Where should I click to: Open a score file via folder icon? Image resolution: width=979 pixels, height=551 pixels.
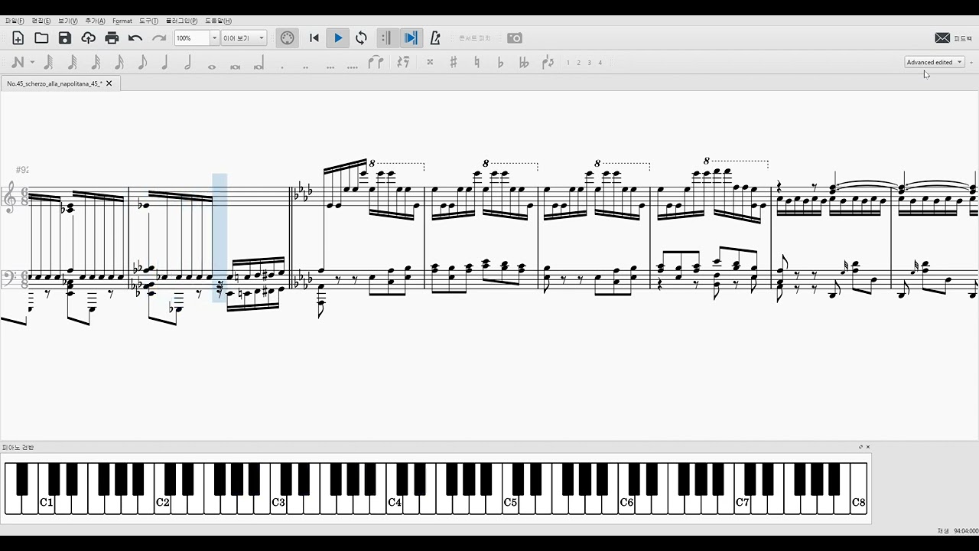point(41,37)
